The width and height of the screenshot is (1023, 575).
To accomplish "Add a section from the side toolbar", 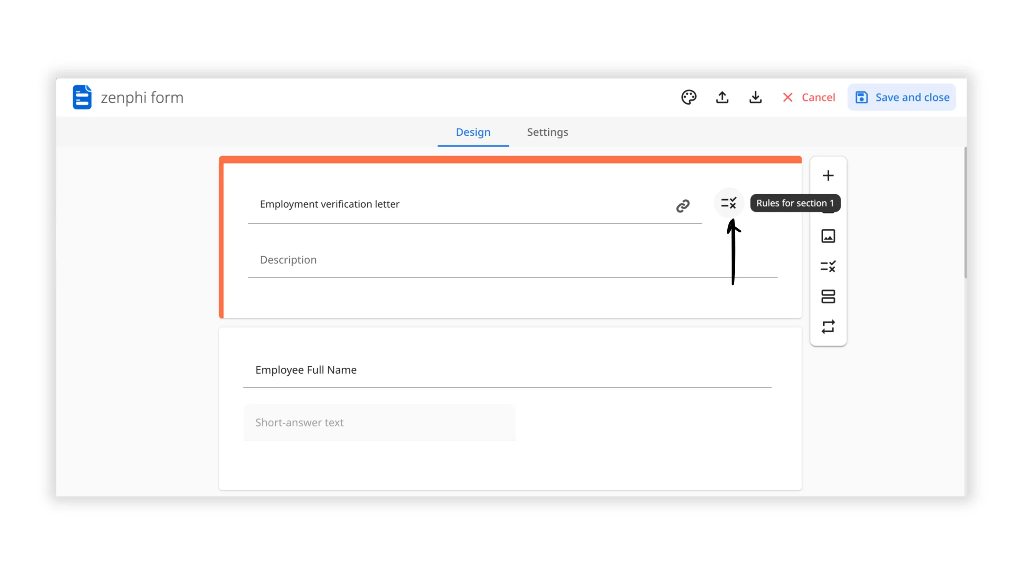I will click(x=828, y=296).
